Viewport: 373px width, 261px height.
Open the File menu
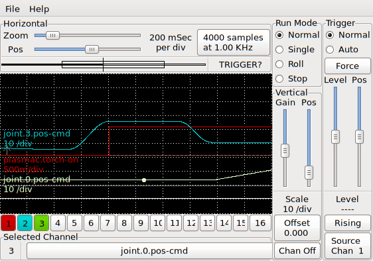pyautogui.click(x=13, y=9)
